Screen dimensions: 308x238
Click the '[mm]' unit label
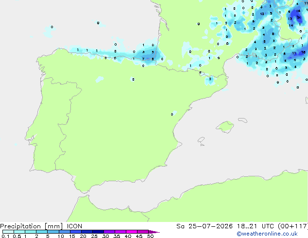[53, 226]
